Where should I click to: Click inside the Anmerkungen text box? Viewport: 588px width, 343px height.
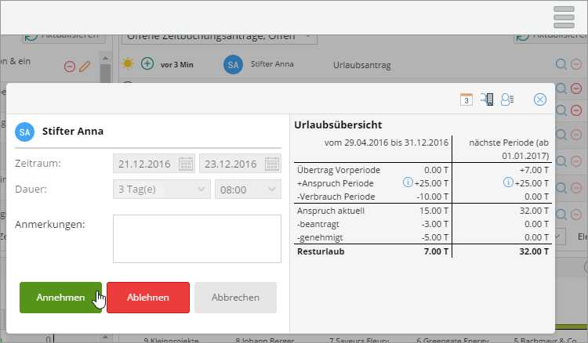[197, 239]
